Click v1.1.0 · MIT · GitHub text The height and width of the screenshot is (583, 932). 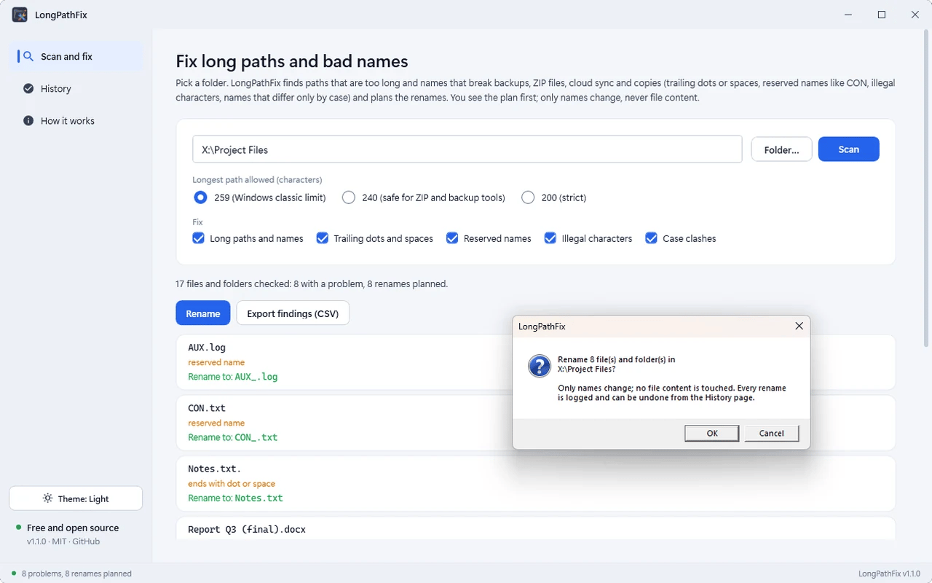tap(63, 541)
